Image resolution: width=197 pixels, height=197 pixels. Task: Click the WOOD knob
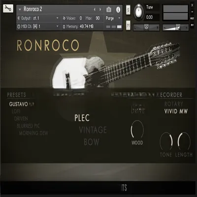tap(137, 129)
